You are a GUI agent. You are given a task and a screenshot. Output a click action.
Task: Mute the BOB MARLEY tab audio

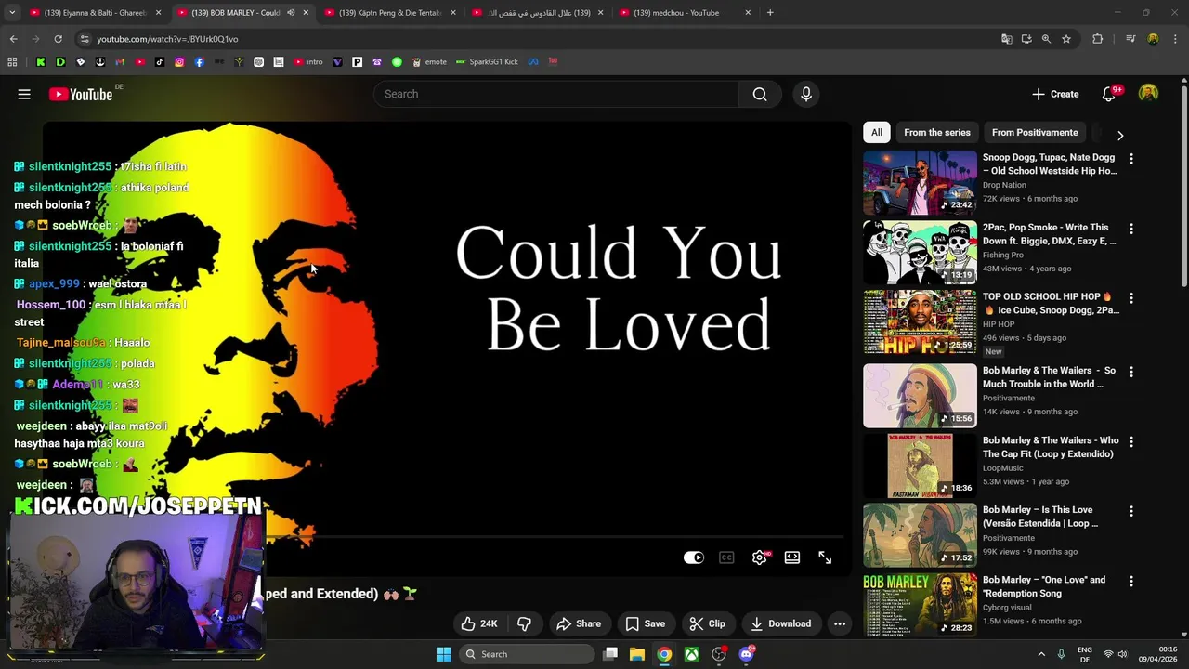tap(291, 13)
